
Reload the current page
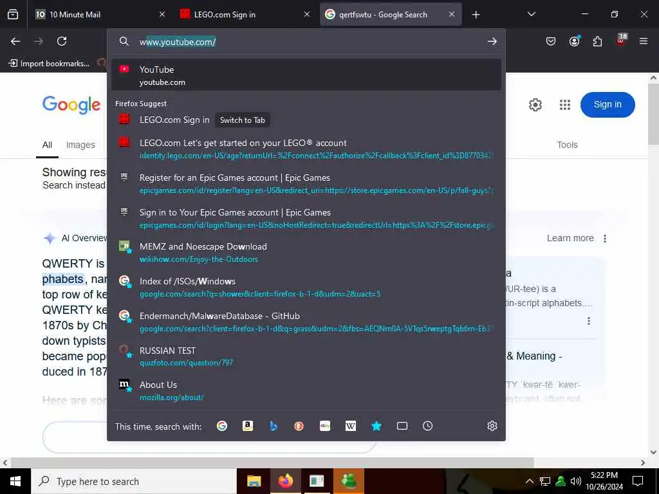62,41
